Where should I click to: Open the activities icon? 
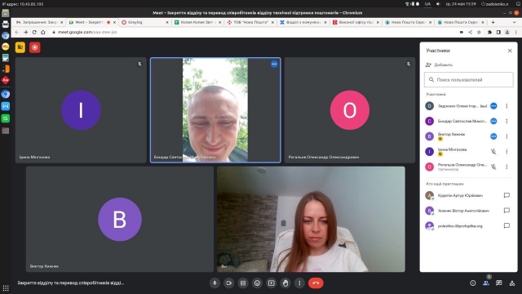[512, 283]
